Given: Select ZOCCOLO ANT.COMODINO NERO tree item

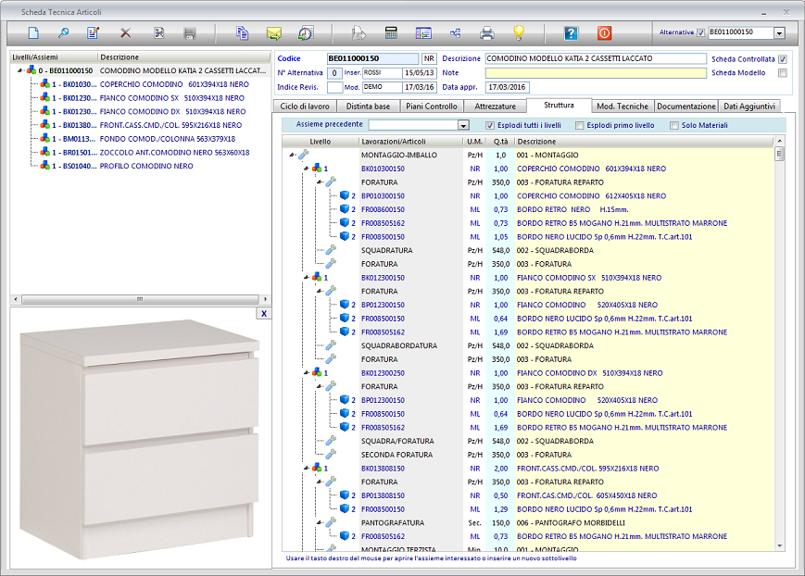Looking at the screenshot, I should tap(174, 153).
